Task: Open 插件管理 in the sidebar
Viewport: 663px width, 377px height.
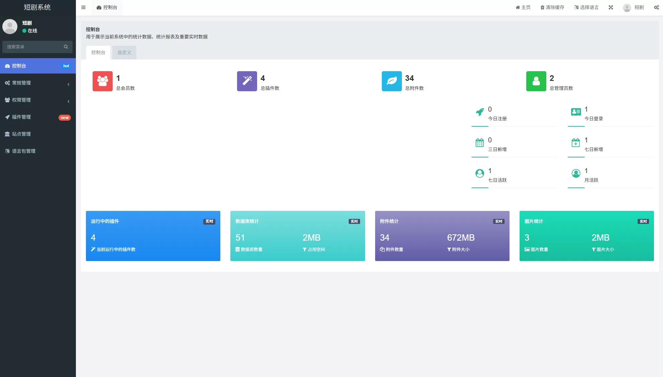Action: point(38,117)
